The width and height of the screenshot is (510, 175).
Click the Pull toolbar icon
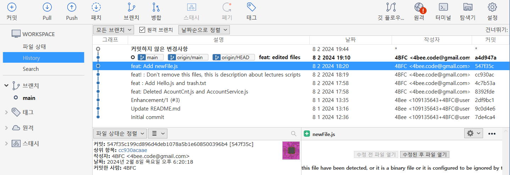[x=47, y=7]
